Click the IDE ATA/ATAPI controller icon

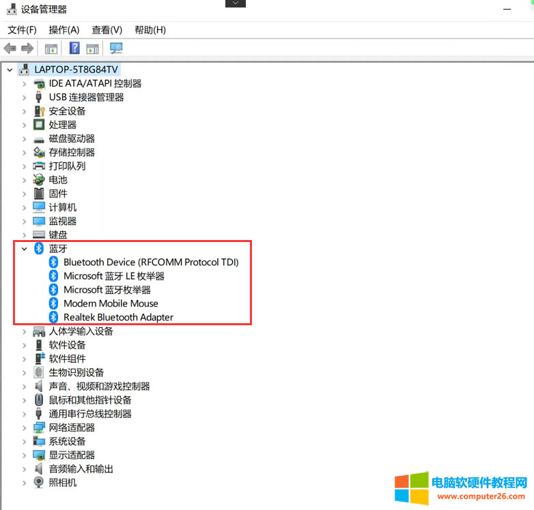pyautogui.click(x=39, y=84)
